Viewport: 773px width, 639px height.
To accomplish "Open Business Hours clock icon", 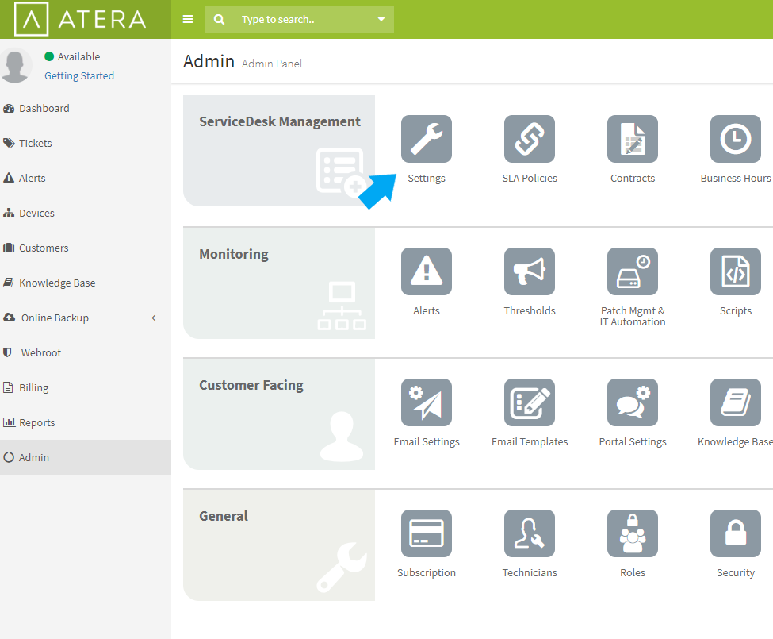I will (x=736, y=139).
